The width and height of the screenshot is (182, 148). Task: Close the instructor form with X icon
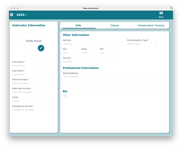[x=12, y=15]
